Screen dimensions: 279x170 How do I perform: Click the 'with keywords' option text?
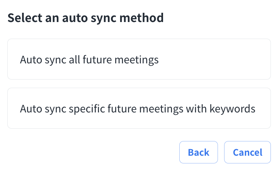coord(138,109)
